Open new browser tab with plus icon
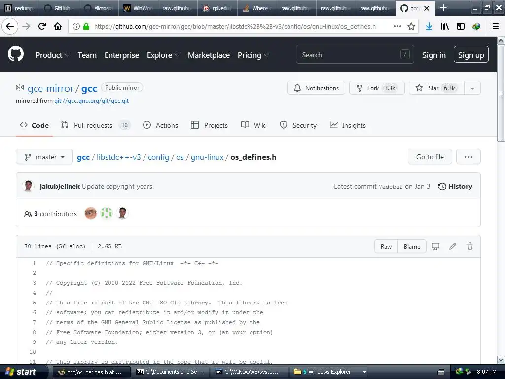The height and width of the screenshot is (379, 505). [443, 8]
